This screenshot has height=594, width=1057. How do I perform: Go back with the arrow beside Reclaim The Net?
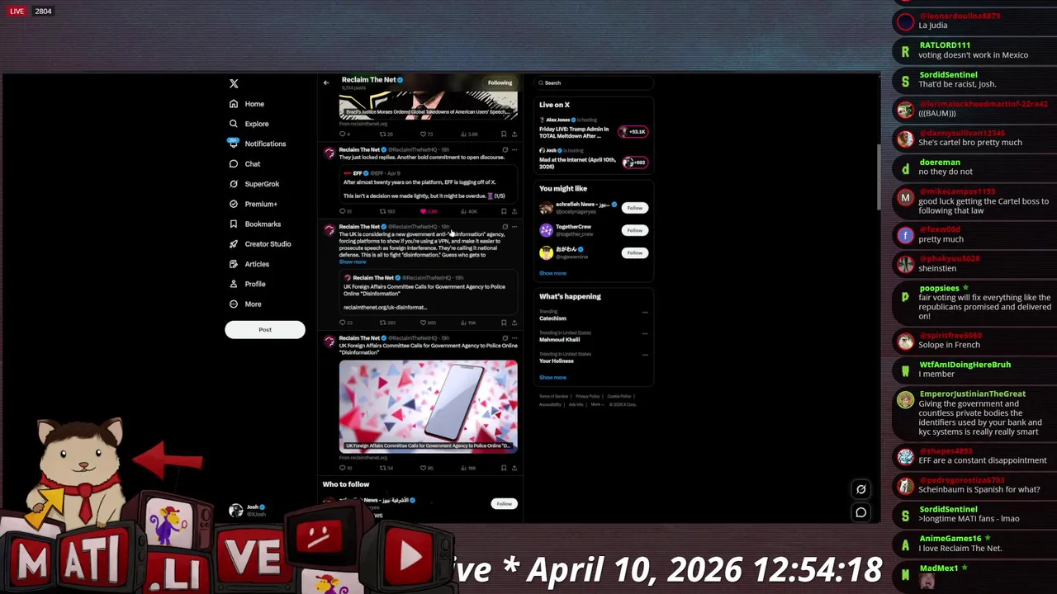326,82
